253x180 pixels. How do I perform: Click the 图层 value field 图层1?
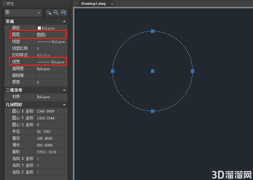click(52, 35)
